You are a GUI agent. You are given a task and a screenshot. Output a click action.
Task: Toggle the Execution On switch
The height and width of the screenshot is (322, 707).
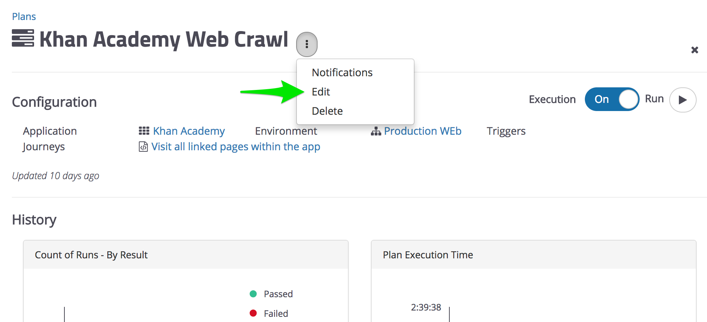(x=612, y=99)
